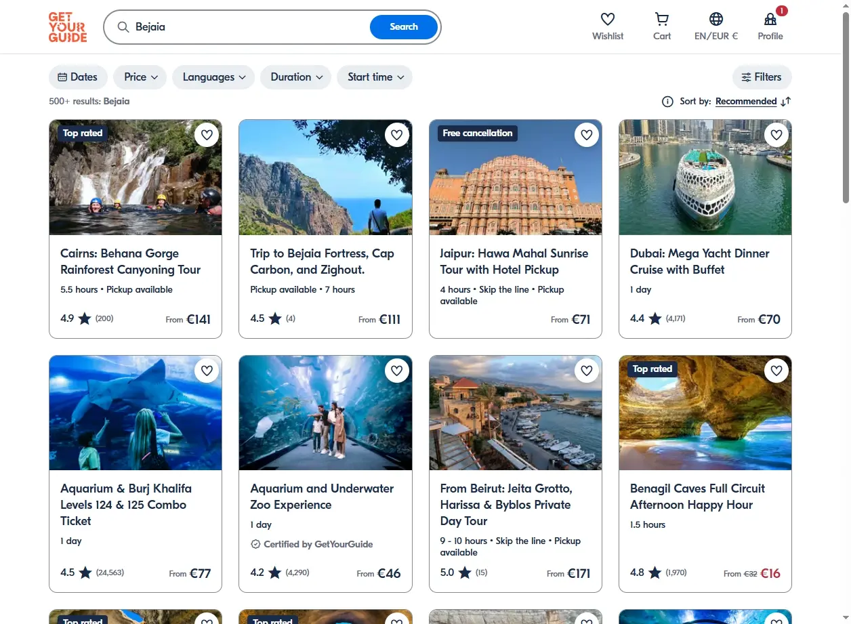Wishlist the Trip to Bejaia Fortress card
This screenshot has height=624, width=851.
click(x=397, y=135)
